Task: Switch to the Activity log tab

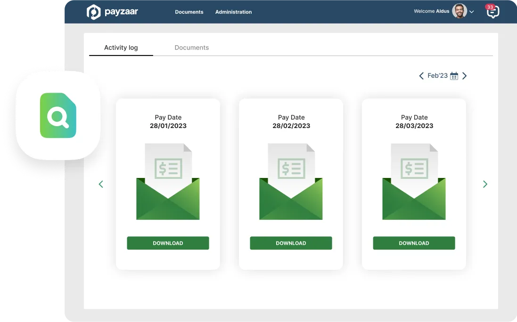Action: (121, 47)
